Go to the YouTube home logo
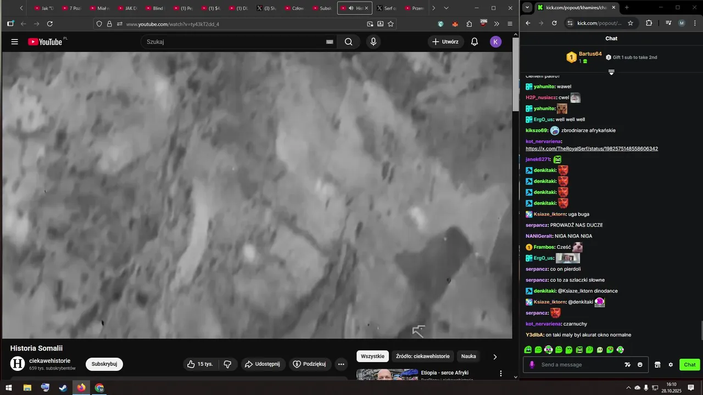Image resolution: width=703 pixels, height=395 pixels. point(46,42)
